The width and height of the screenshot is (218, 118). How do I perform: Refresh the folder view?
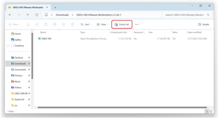(x=37, y=15)
